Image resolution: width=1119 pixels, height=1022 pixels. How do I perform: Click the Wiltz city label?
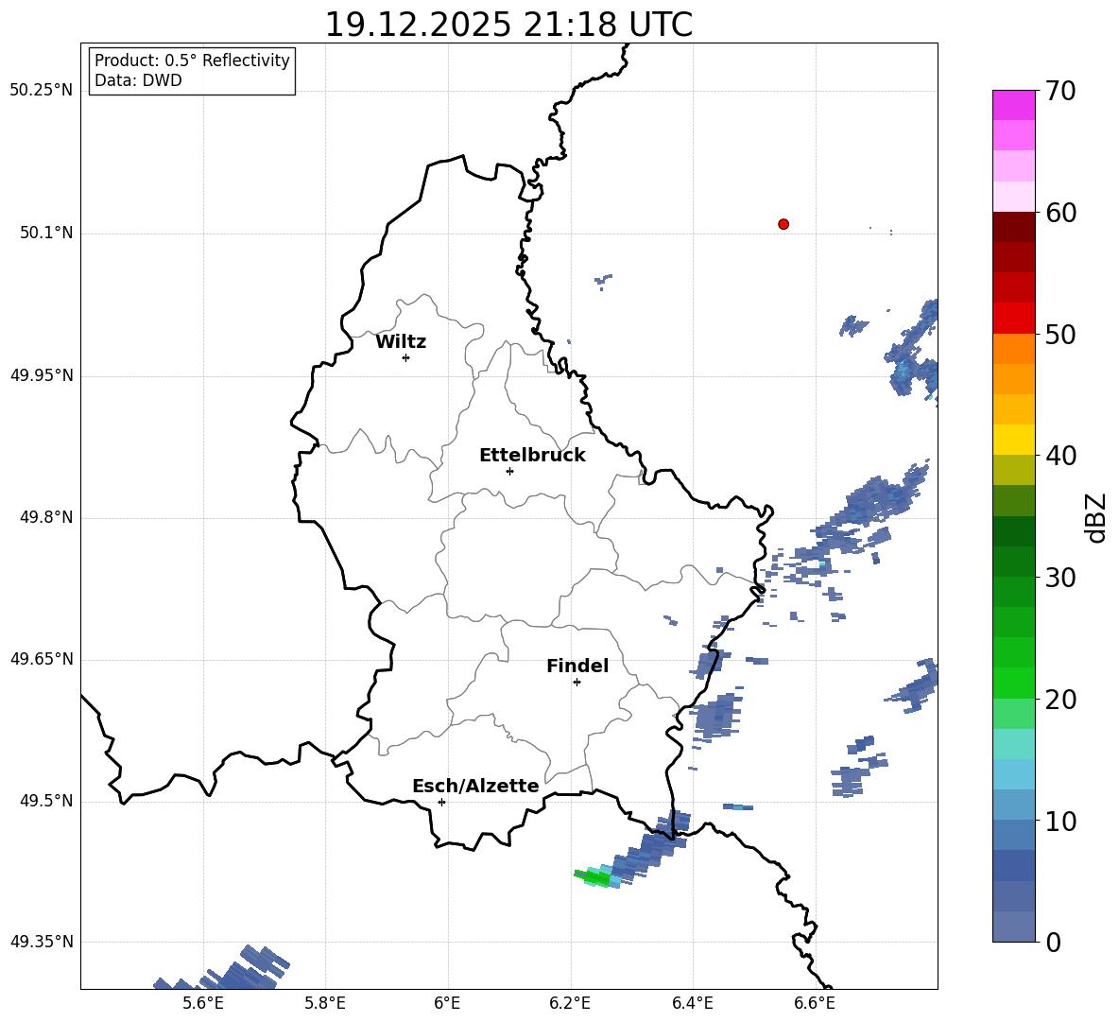401,342
